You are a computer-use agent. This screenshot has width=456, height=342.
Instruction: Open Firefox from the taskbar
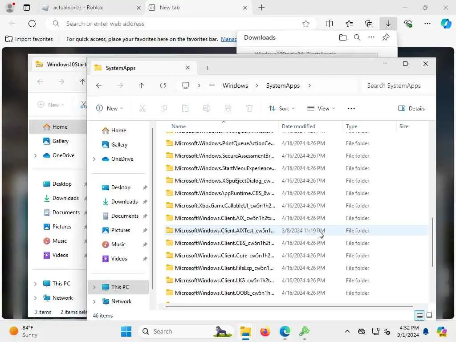tap(265, 331)
